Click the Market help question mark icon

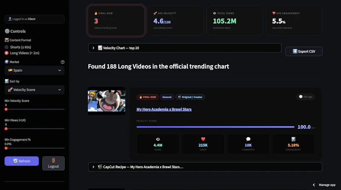63,62
